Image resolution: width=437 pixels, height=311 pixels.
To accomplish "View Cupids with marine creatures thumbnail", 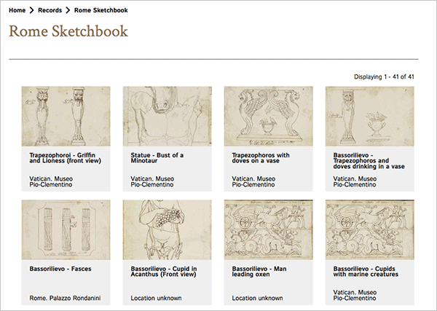I will coord(370,229).
